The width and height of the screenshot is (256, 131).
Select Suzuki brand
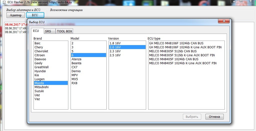[x=51, y=91]
